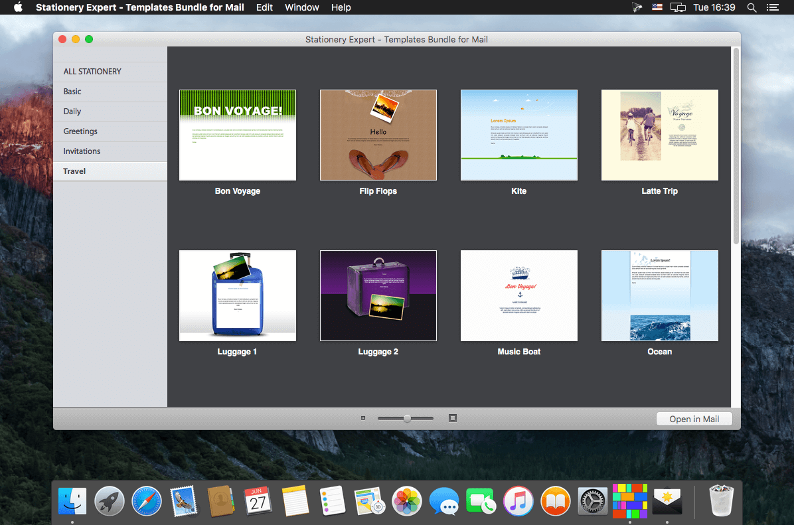
Task: Click the Open in Mail button
Action: tap(694, 419)
